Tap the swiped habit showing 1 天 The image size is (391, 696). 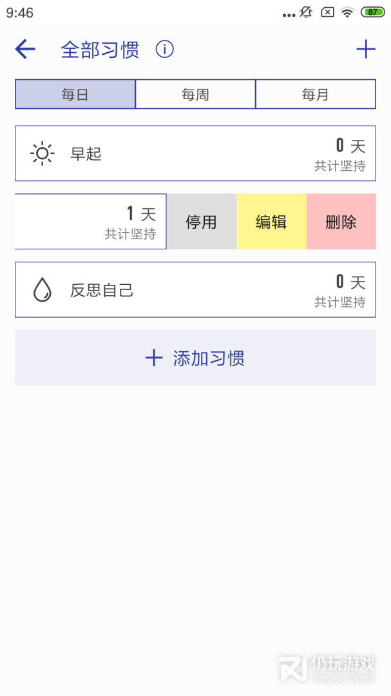coord(90,222)
